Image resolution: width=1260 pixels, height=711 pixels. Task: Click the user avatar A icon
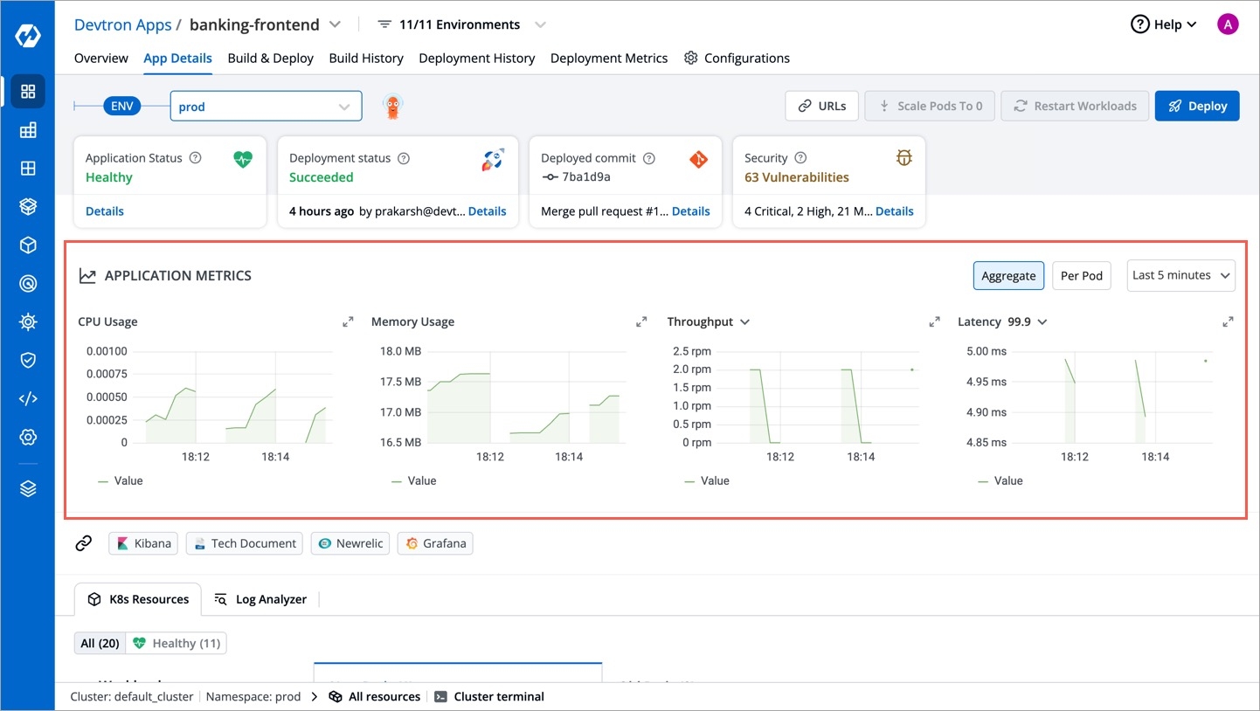[x=1227, y=24]
